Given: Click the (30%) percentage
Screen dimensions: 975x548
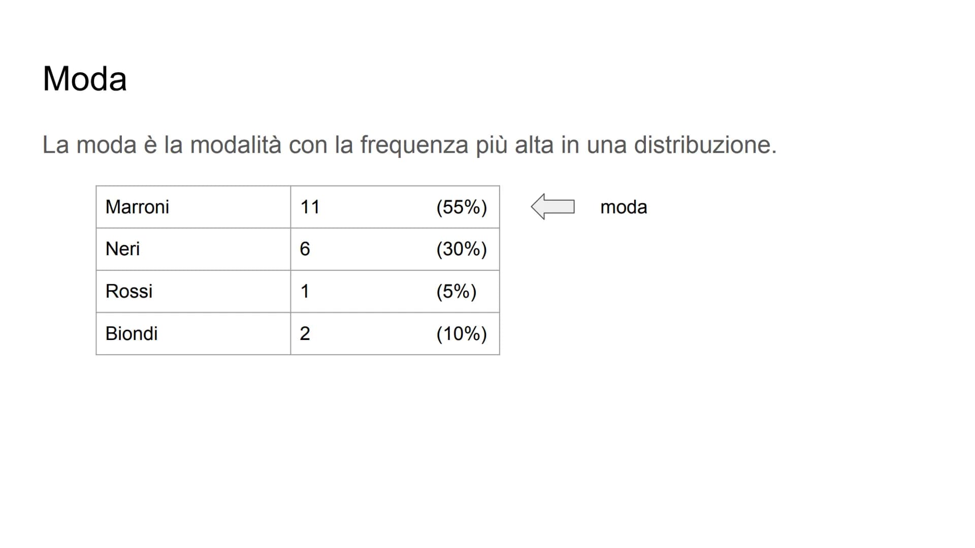Looking at the screenshot, I should coord(462,249).
